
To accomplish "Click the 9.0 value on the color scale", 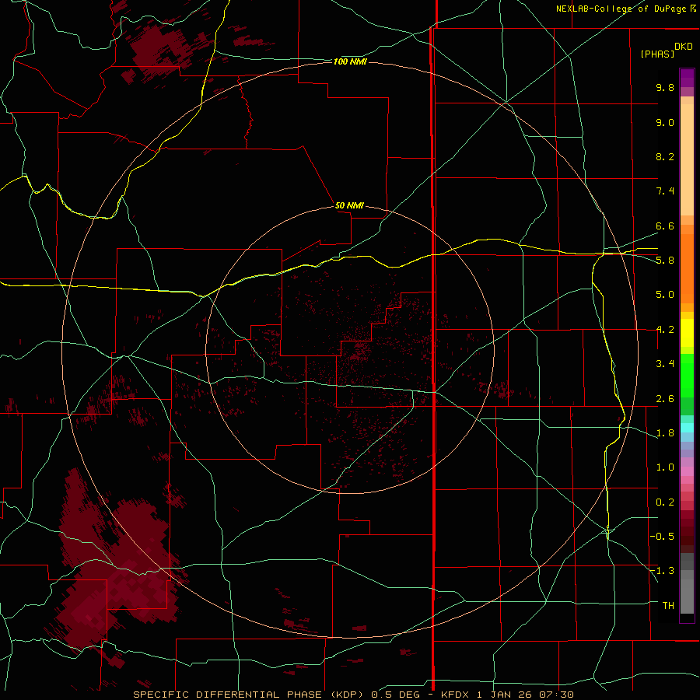I will click(x=665, y=122).
